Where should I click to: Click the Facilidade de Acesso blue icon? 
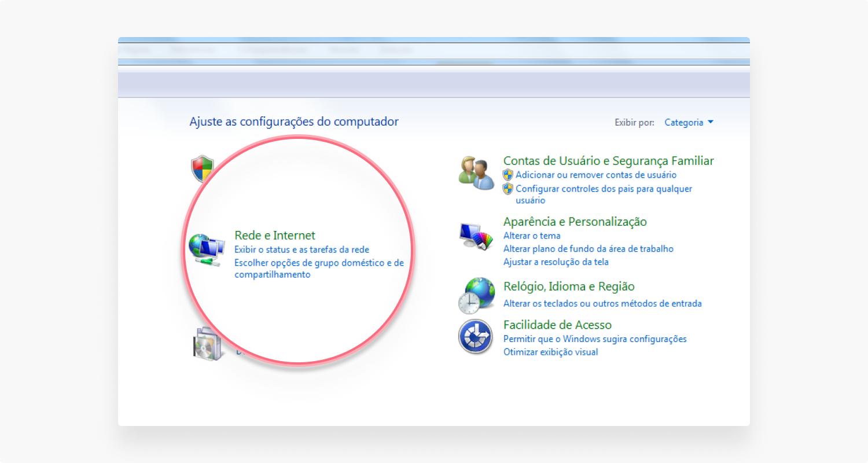(x=476, y=336)
